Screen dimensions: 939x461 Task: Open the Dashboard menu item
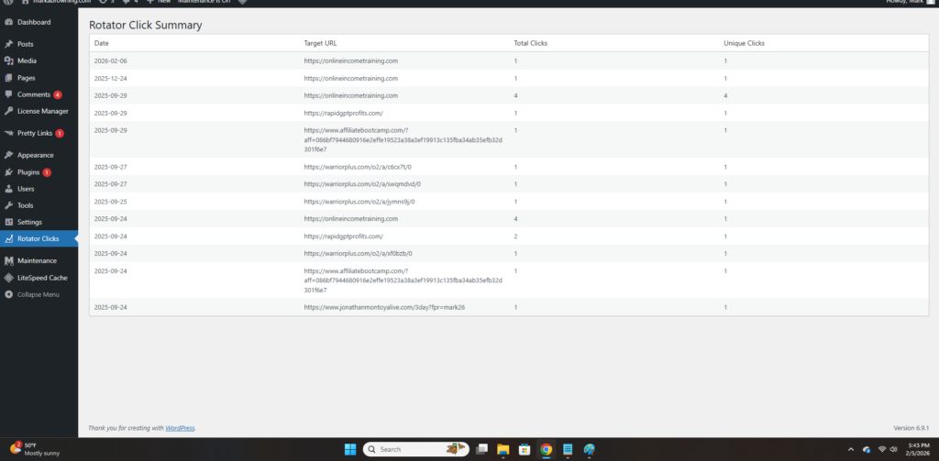34,22
